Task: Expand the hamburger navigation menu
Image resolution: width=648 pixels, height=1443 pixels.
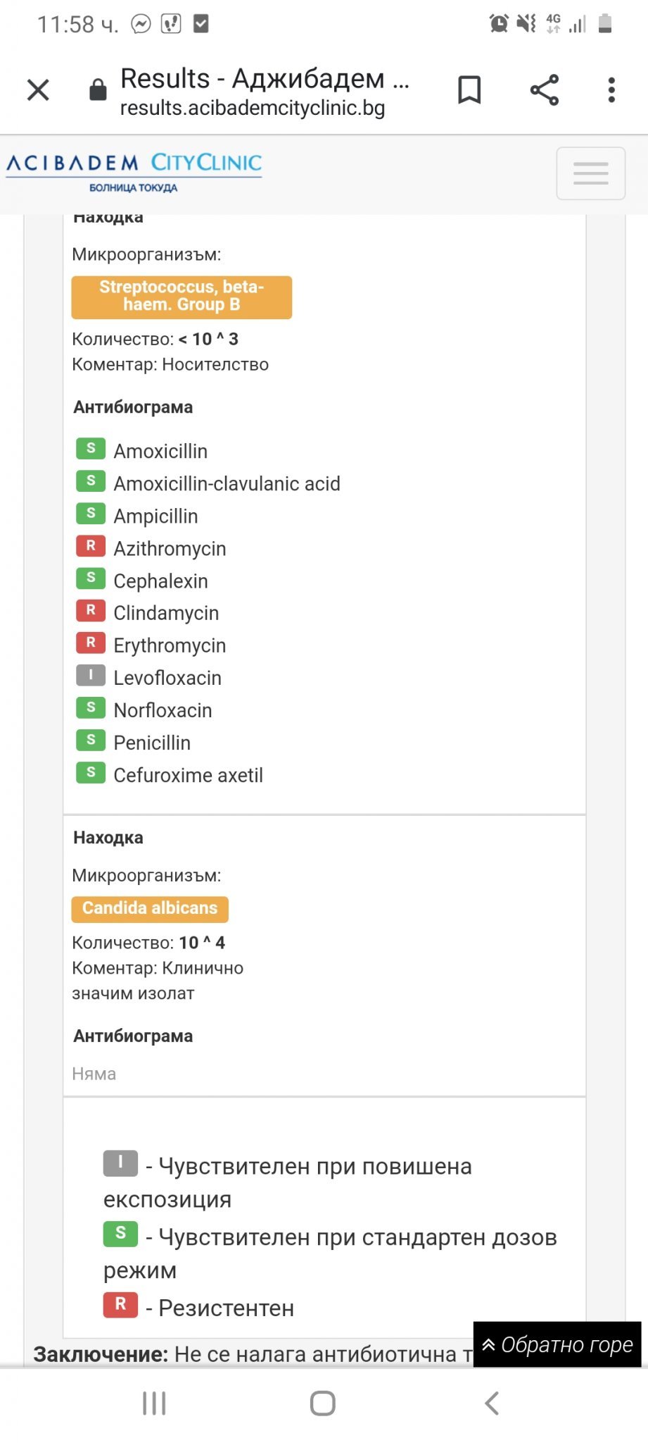Action: pyautogui.click(x=590, y=173)
